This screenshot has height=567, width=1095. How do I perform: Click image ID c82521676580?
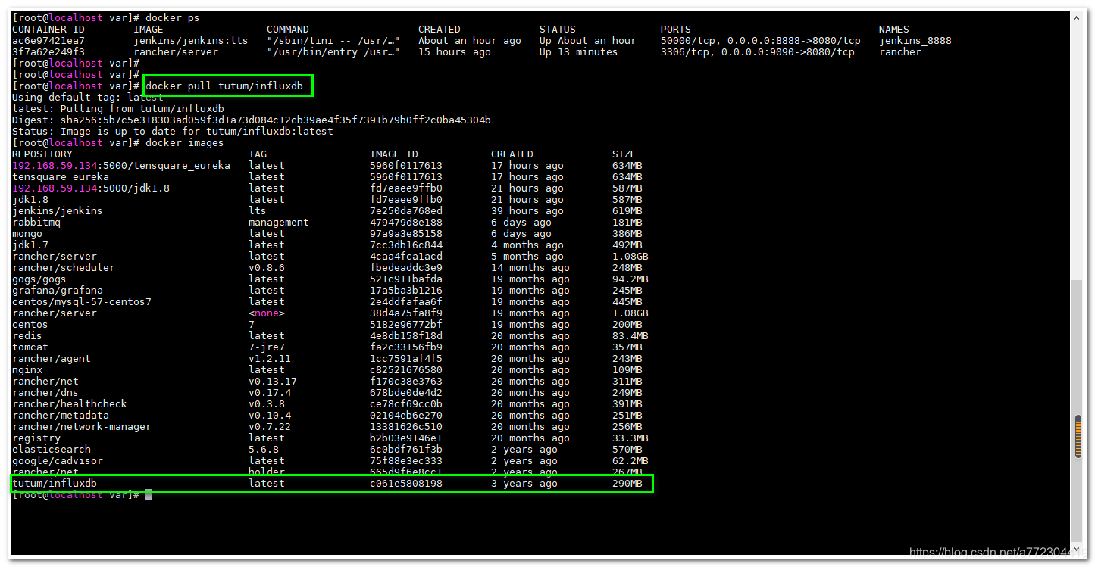click(406, 370)
